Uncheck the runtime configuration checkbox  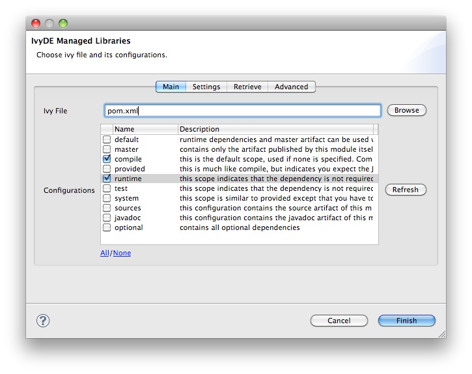coord(107,179)
